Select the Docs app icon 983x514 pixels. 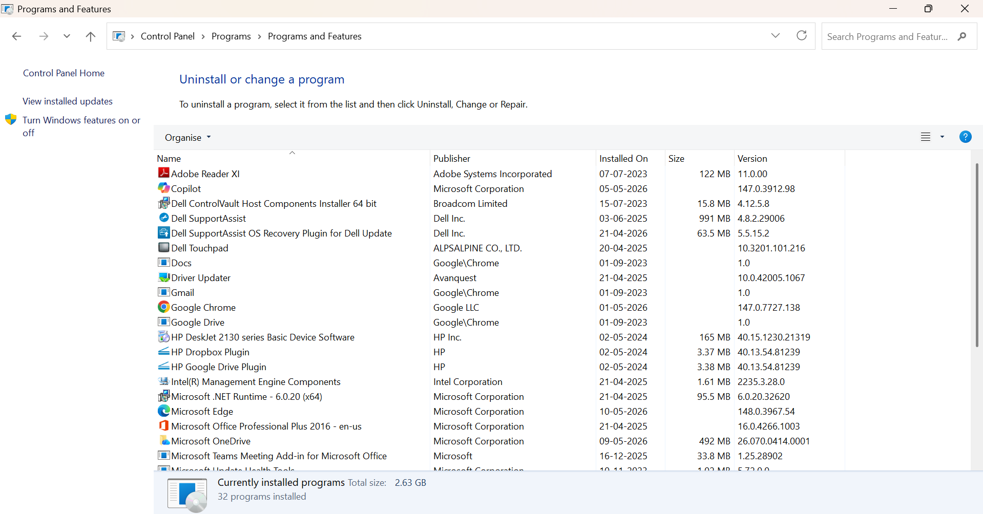[x=163, y=262]
